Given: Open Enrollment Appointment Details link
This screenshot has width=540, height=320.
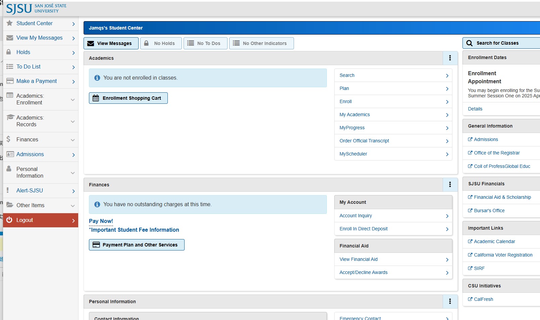Looking at the screenshot, I should pyautogui.click(x=475, y=109).
